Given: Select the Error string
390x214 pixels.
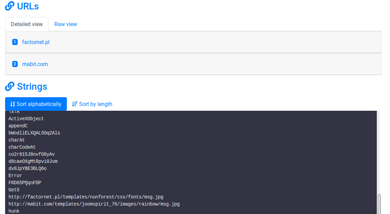Looking at the screenshot, I should point(15,175).
